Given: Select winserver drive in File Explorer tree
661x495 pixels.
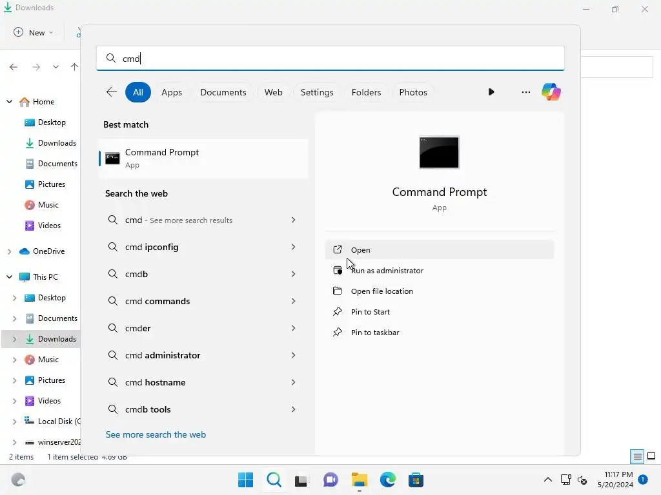Looking at the screenshot, I should click(52, 442).
